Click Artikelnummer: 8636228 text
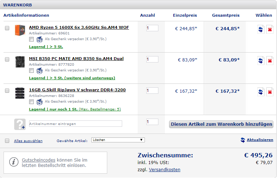The height and width of the screenshot is (179, 277). pos(51,96)
